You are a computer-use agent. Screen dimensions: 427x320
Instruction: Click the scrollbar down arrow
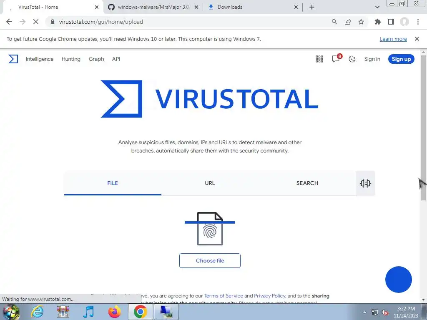[x=423, y=300]
